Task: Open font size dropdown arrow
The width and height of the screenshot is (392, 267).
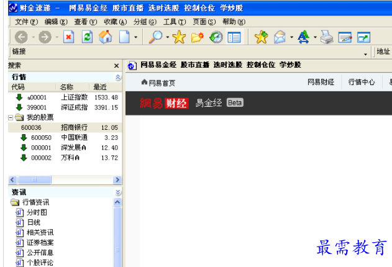Action: 315,37
